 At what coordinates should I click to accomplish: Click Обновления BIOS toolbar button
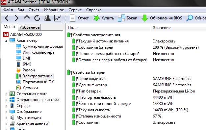click(162, 18)
